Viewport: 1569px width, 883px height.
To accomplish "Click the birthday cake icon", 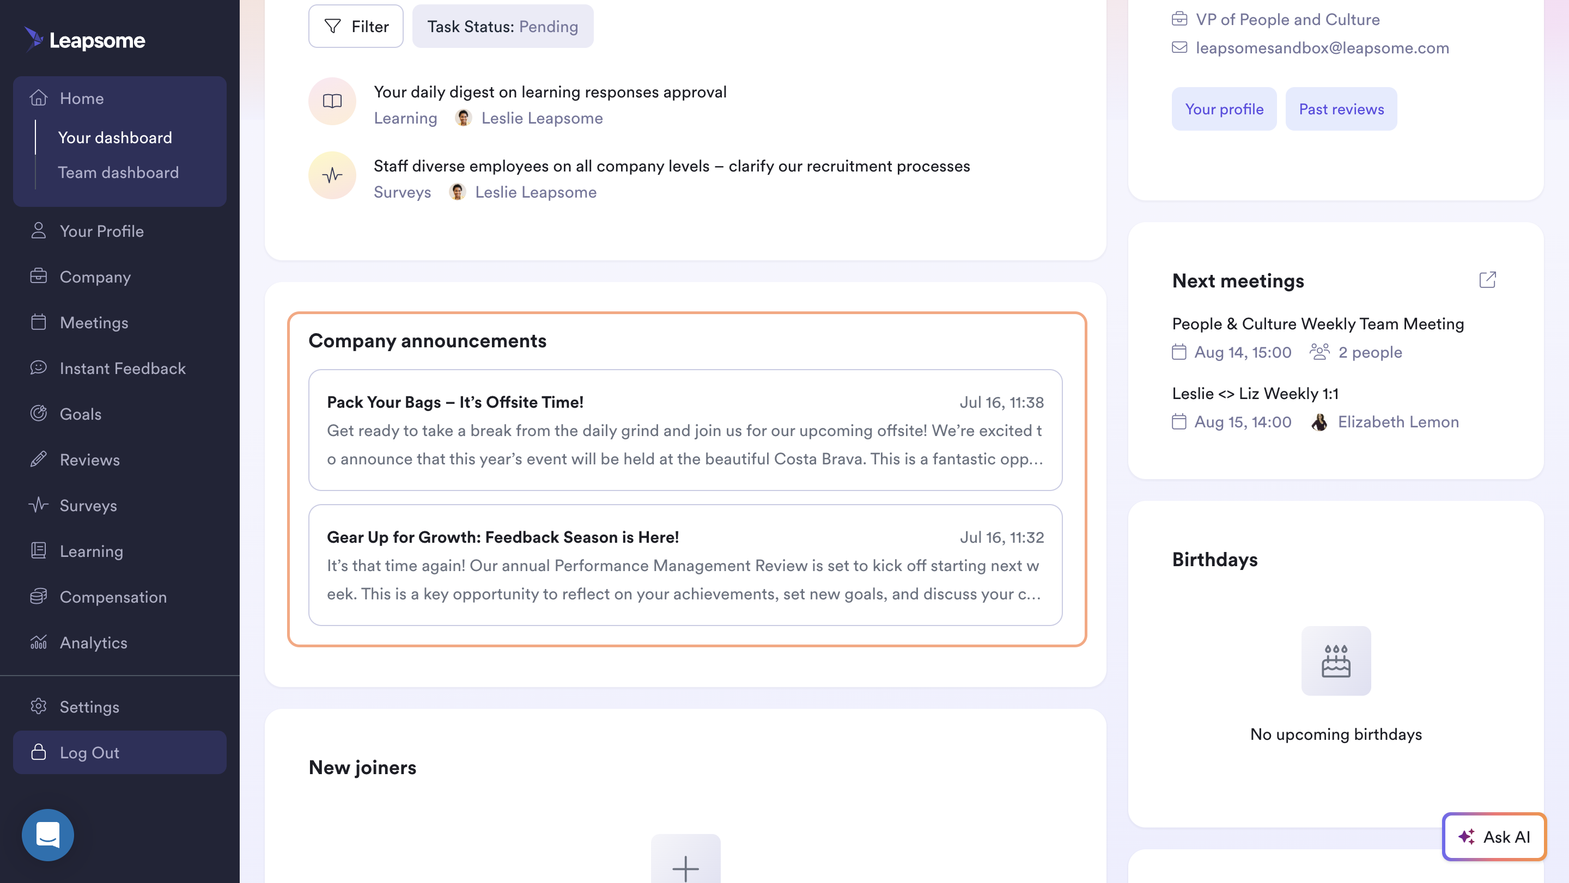I will coord(1336,661).
